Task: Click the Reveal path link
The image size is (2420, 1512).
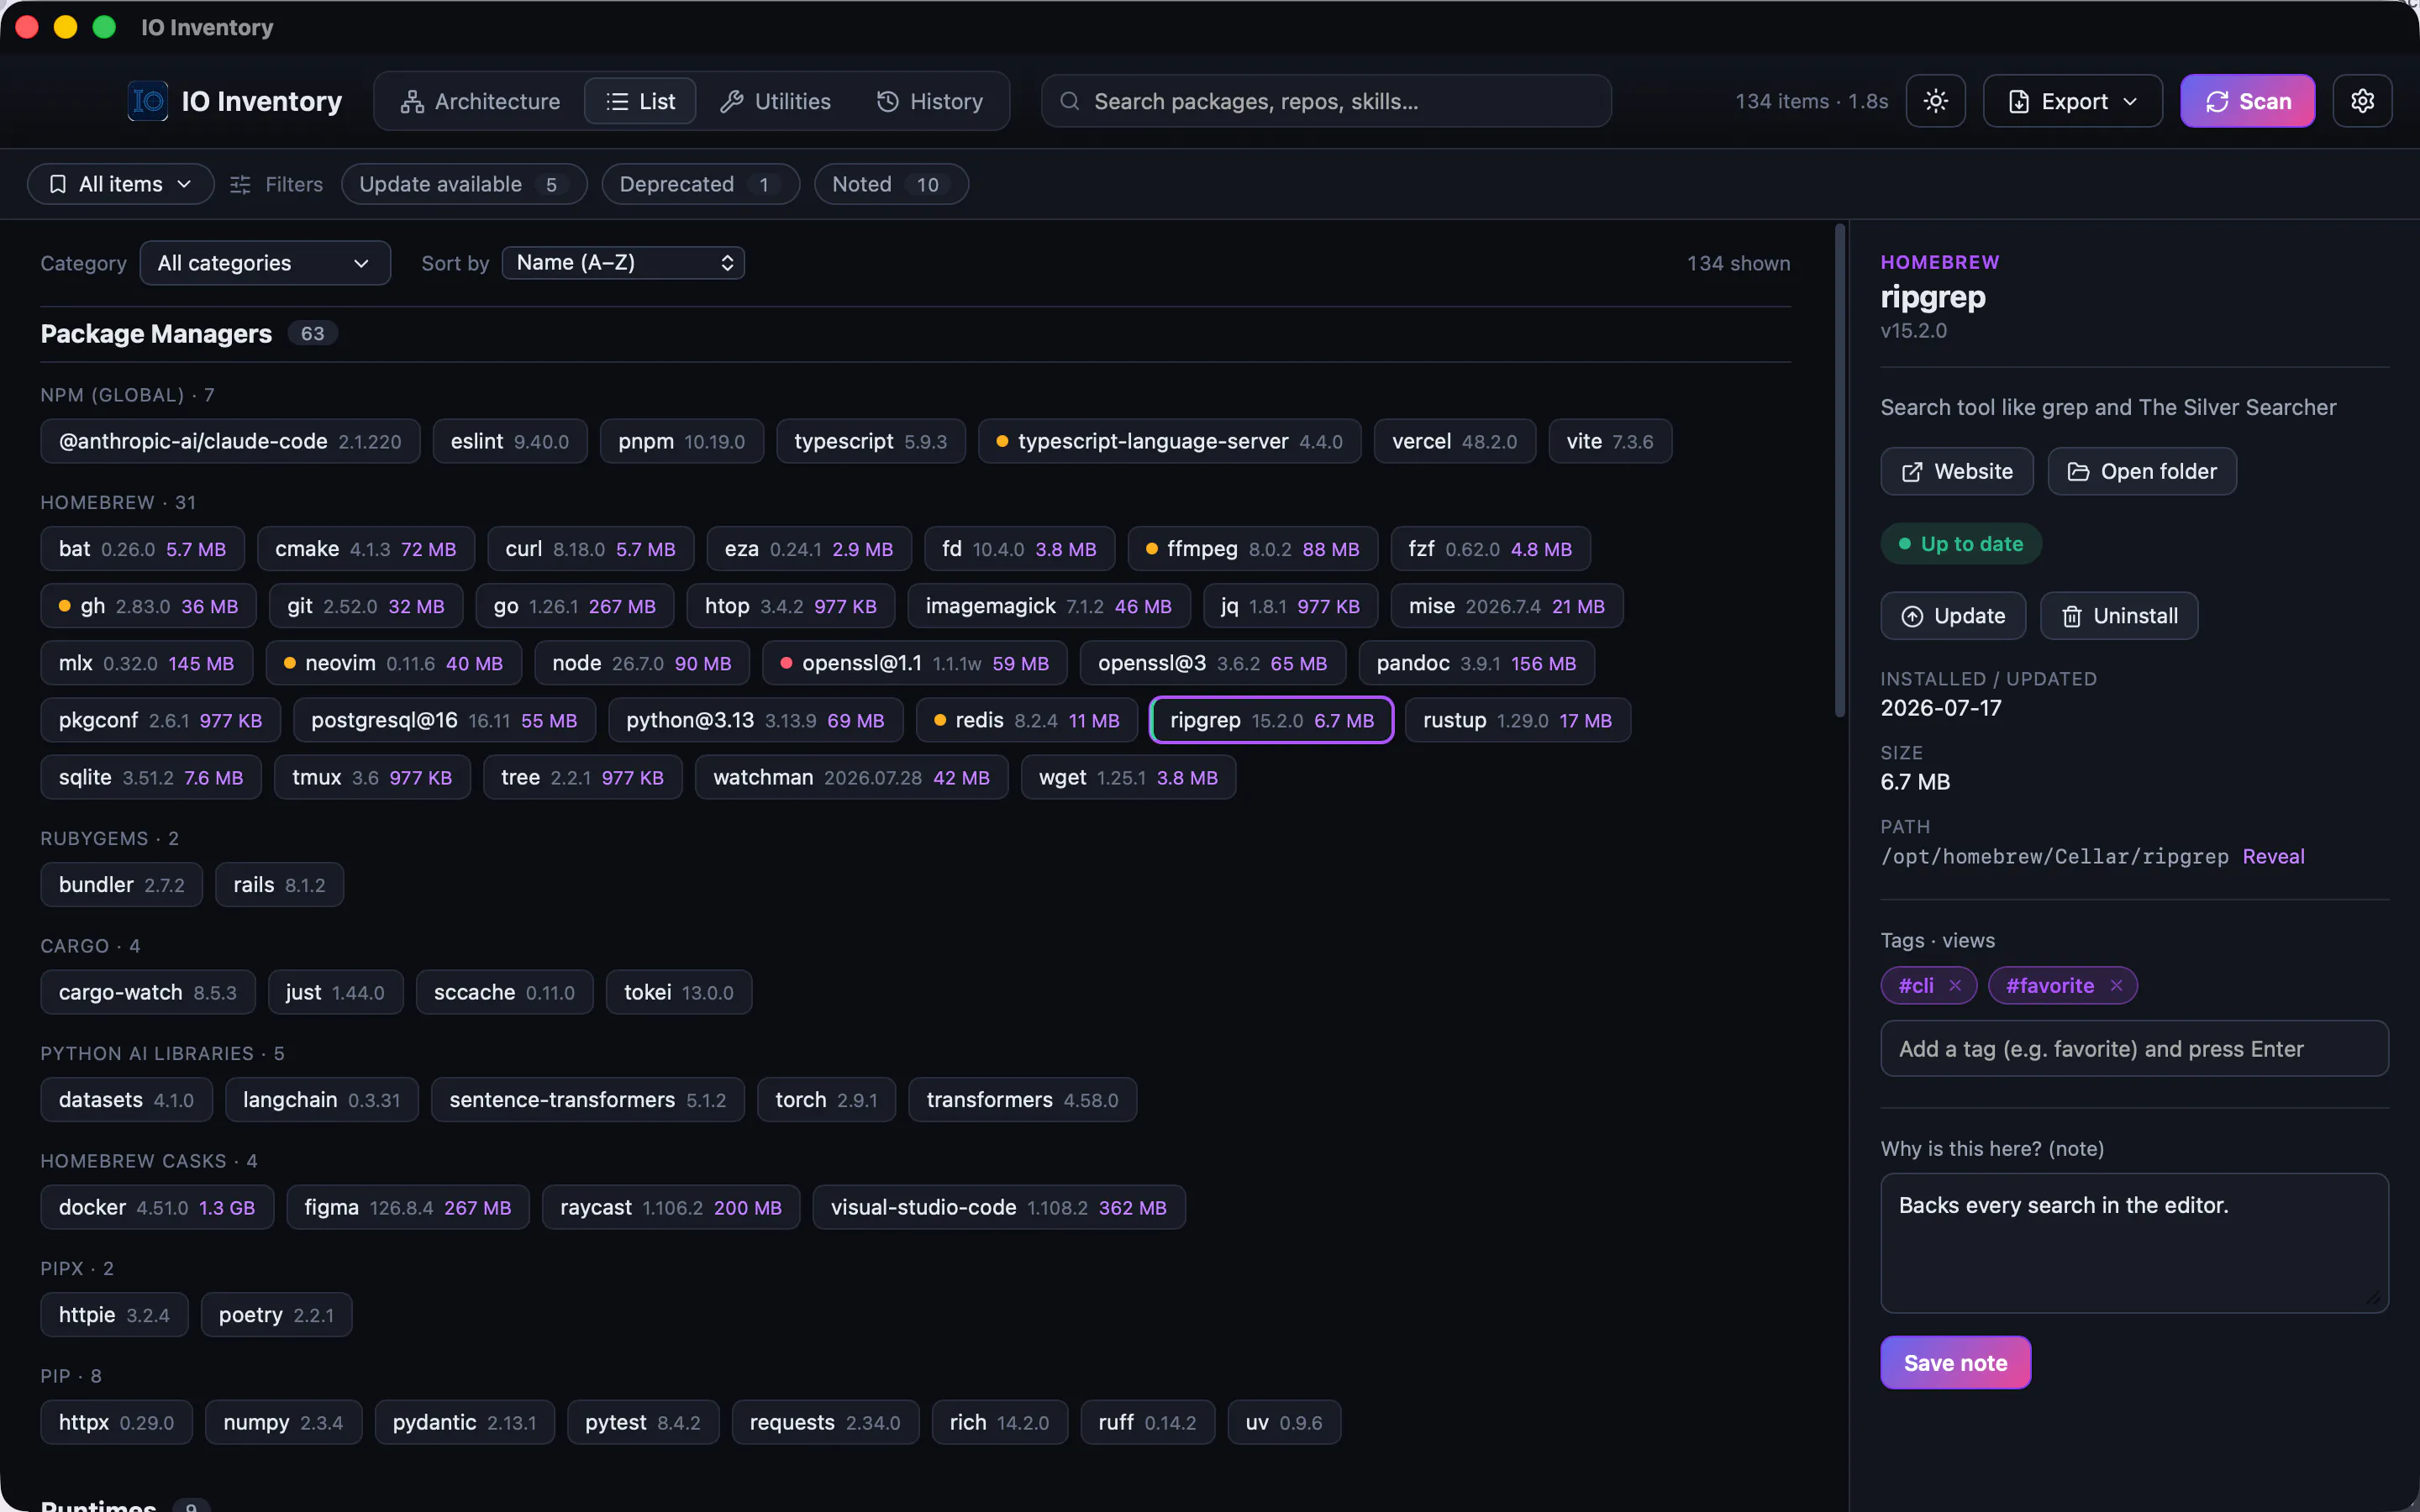Action: [2273, 857]
